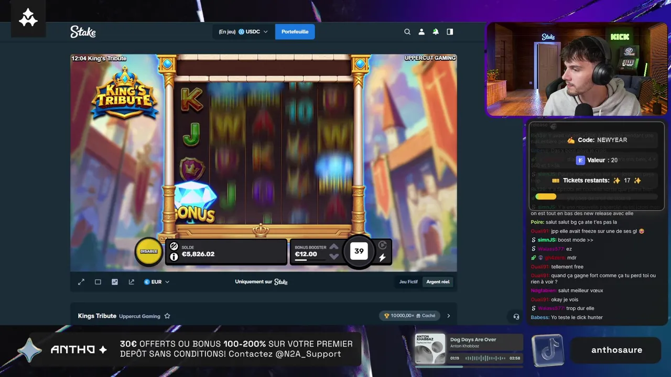671x377 pixels.
Task: Open the notifications bell icon
Action: [436, 32]
